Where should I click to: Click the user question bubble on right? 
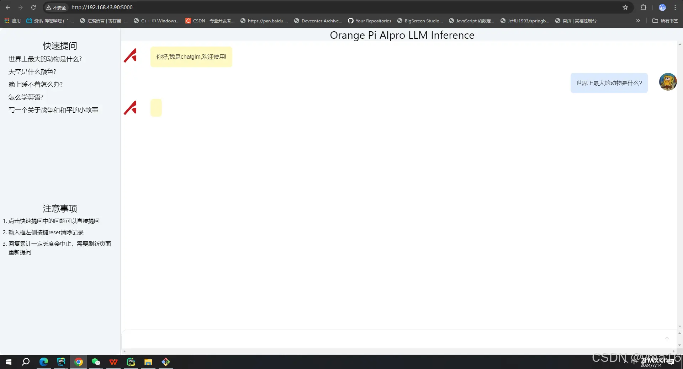pos(609,83)
